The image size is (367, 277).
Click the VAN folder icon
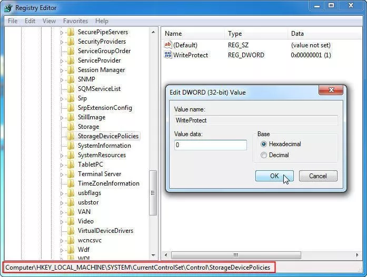tap(71, 212)
